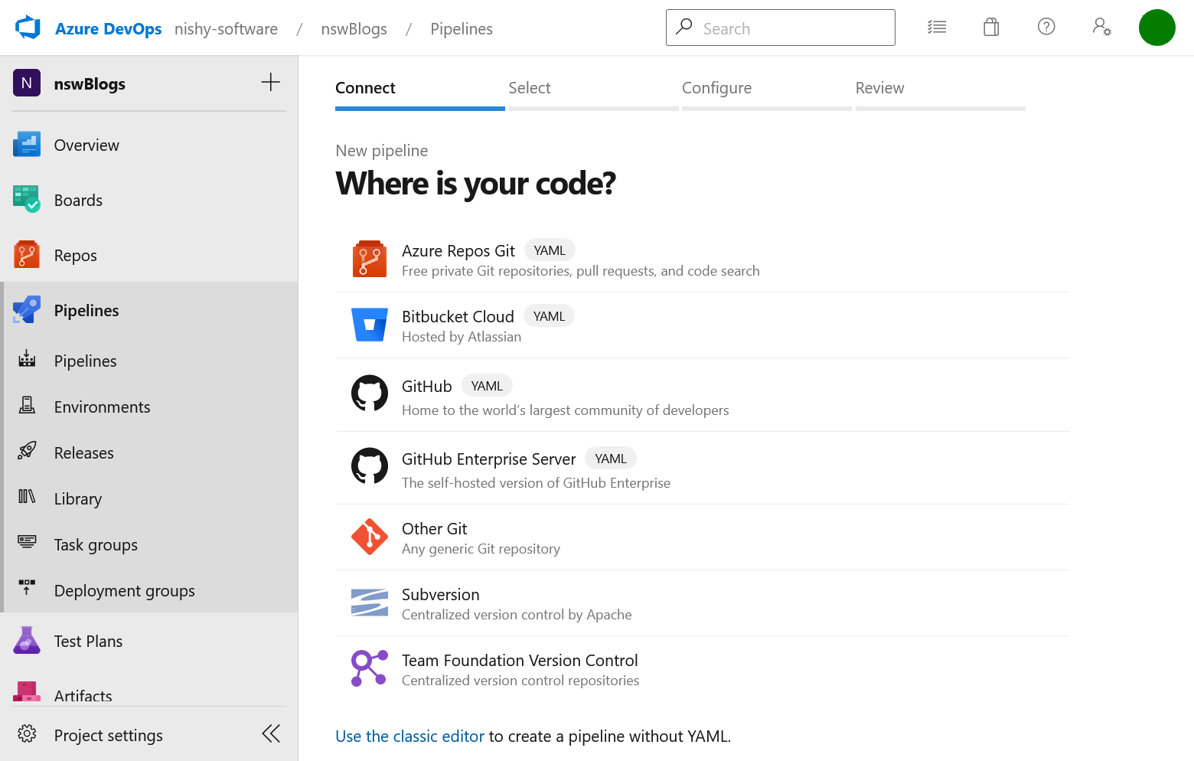Viewport: 1194px width, 761px height.
Task: Collapse the left navigation sidebar
Action: click(270, 733)
